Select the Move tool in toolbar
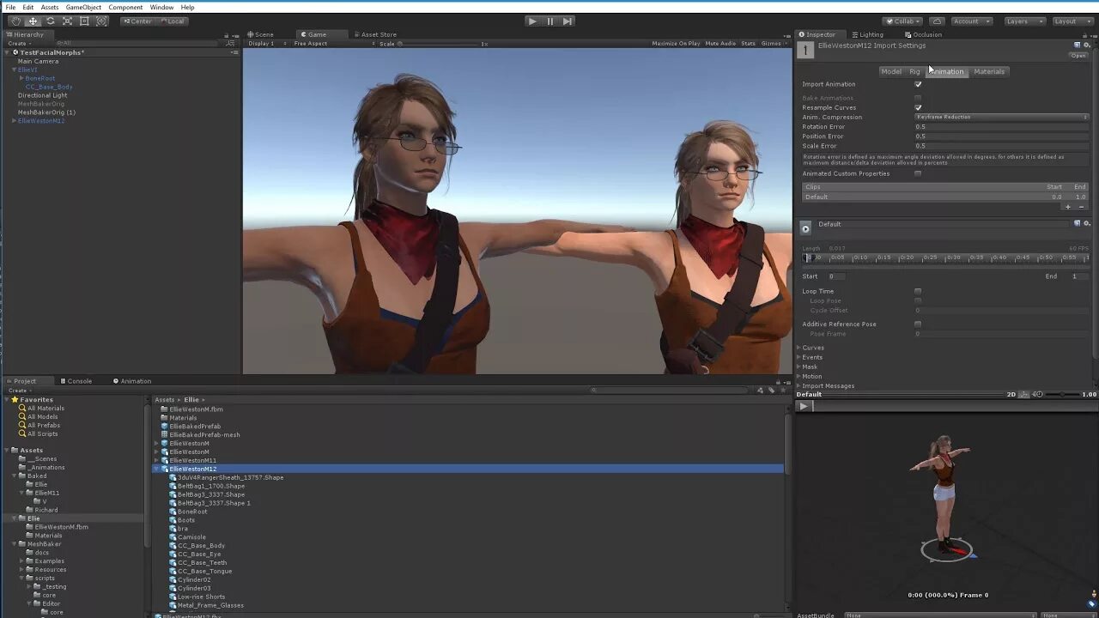This screenshot has width=1099, height=618. tap(33, 21)
